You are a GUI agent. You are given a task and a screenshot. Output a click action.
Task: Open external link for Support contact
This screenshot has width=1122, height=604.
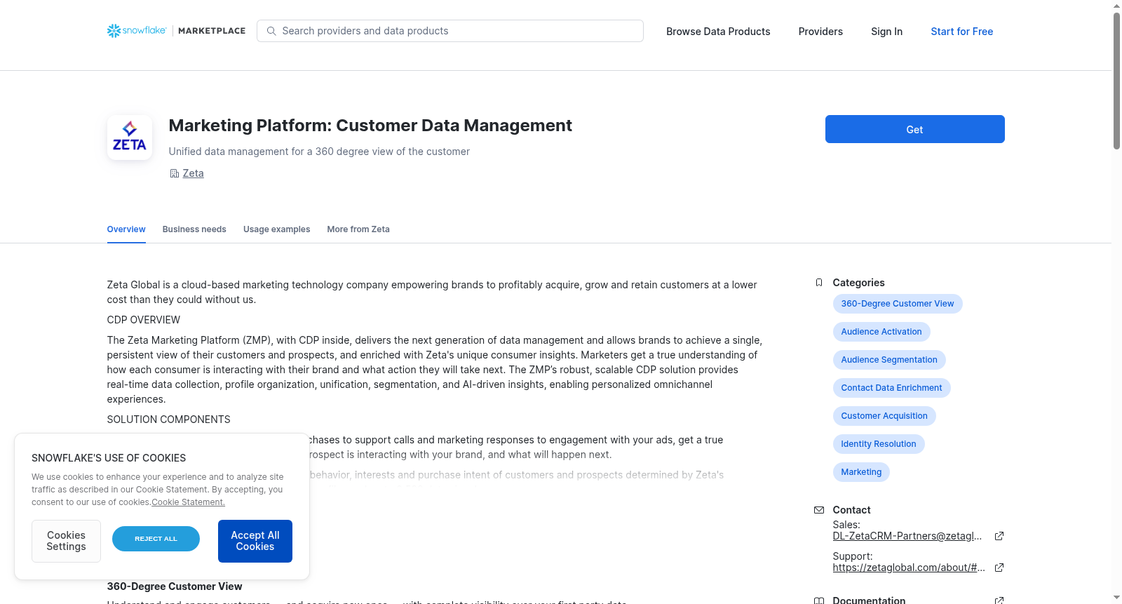tap(999, 568)
